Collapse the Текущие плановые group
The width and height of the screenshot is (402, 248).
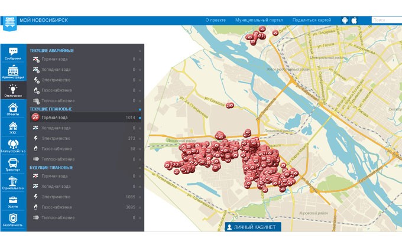click(x=140, y=109)
